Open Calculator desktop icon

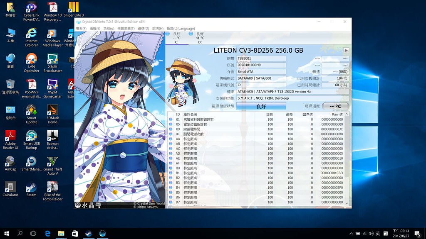(x=10, y=189)
